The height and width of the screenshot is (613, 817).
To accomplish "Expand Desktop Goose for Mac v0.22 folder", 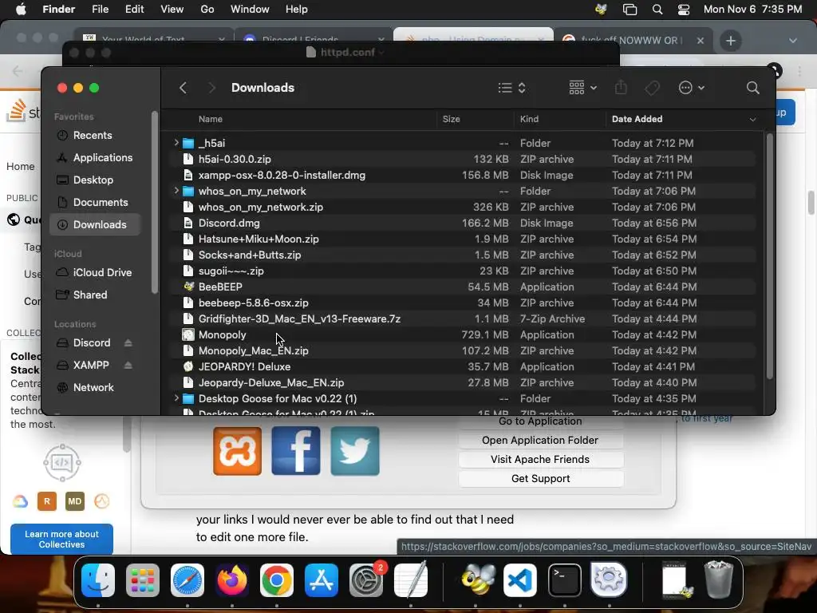I will pyautogui.click(x=176, y=398).
